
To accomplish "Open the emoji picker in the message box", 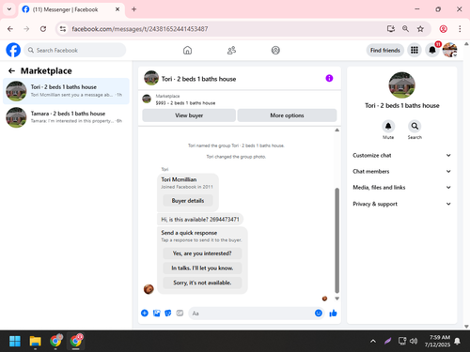I will [x=319, y=313].
